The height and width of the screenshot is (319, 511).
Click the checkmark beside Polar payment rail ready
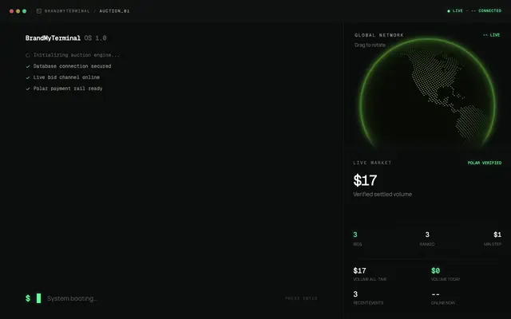coord(28,89)
